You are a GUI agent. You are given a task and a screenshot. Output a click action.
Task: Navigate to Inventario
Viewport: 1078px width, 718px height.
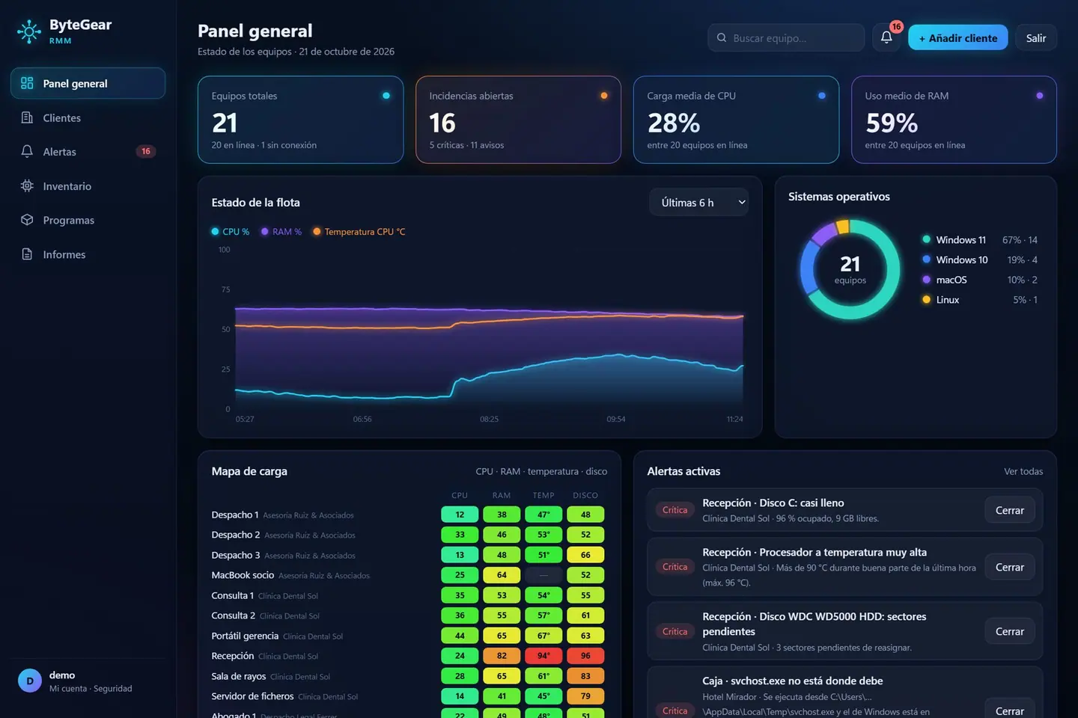88,185
